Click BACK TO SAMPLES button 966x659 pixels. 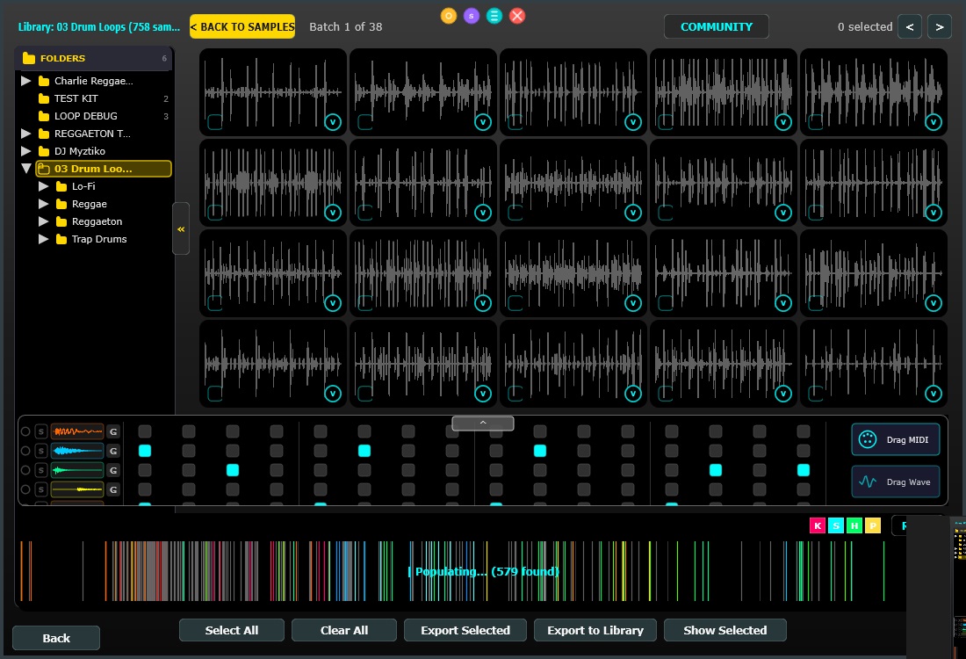pos(242,26)
